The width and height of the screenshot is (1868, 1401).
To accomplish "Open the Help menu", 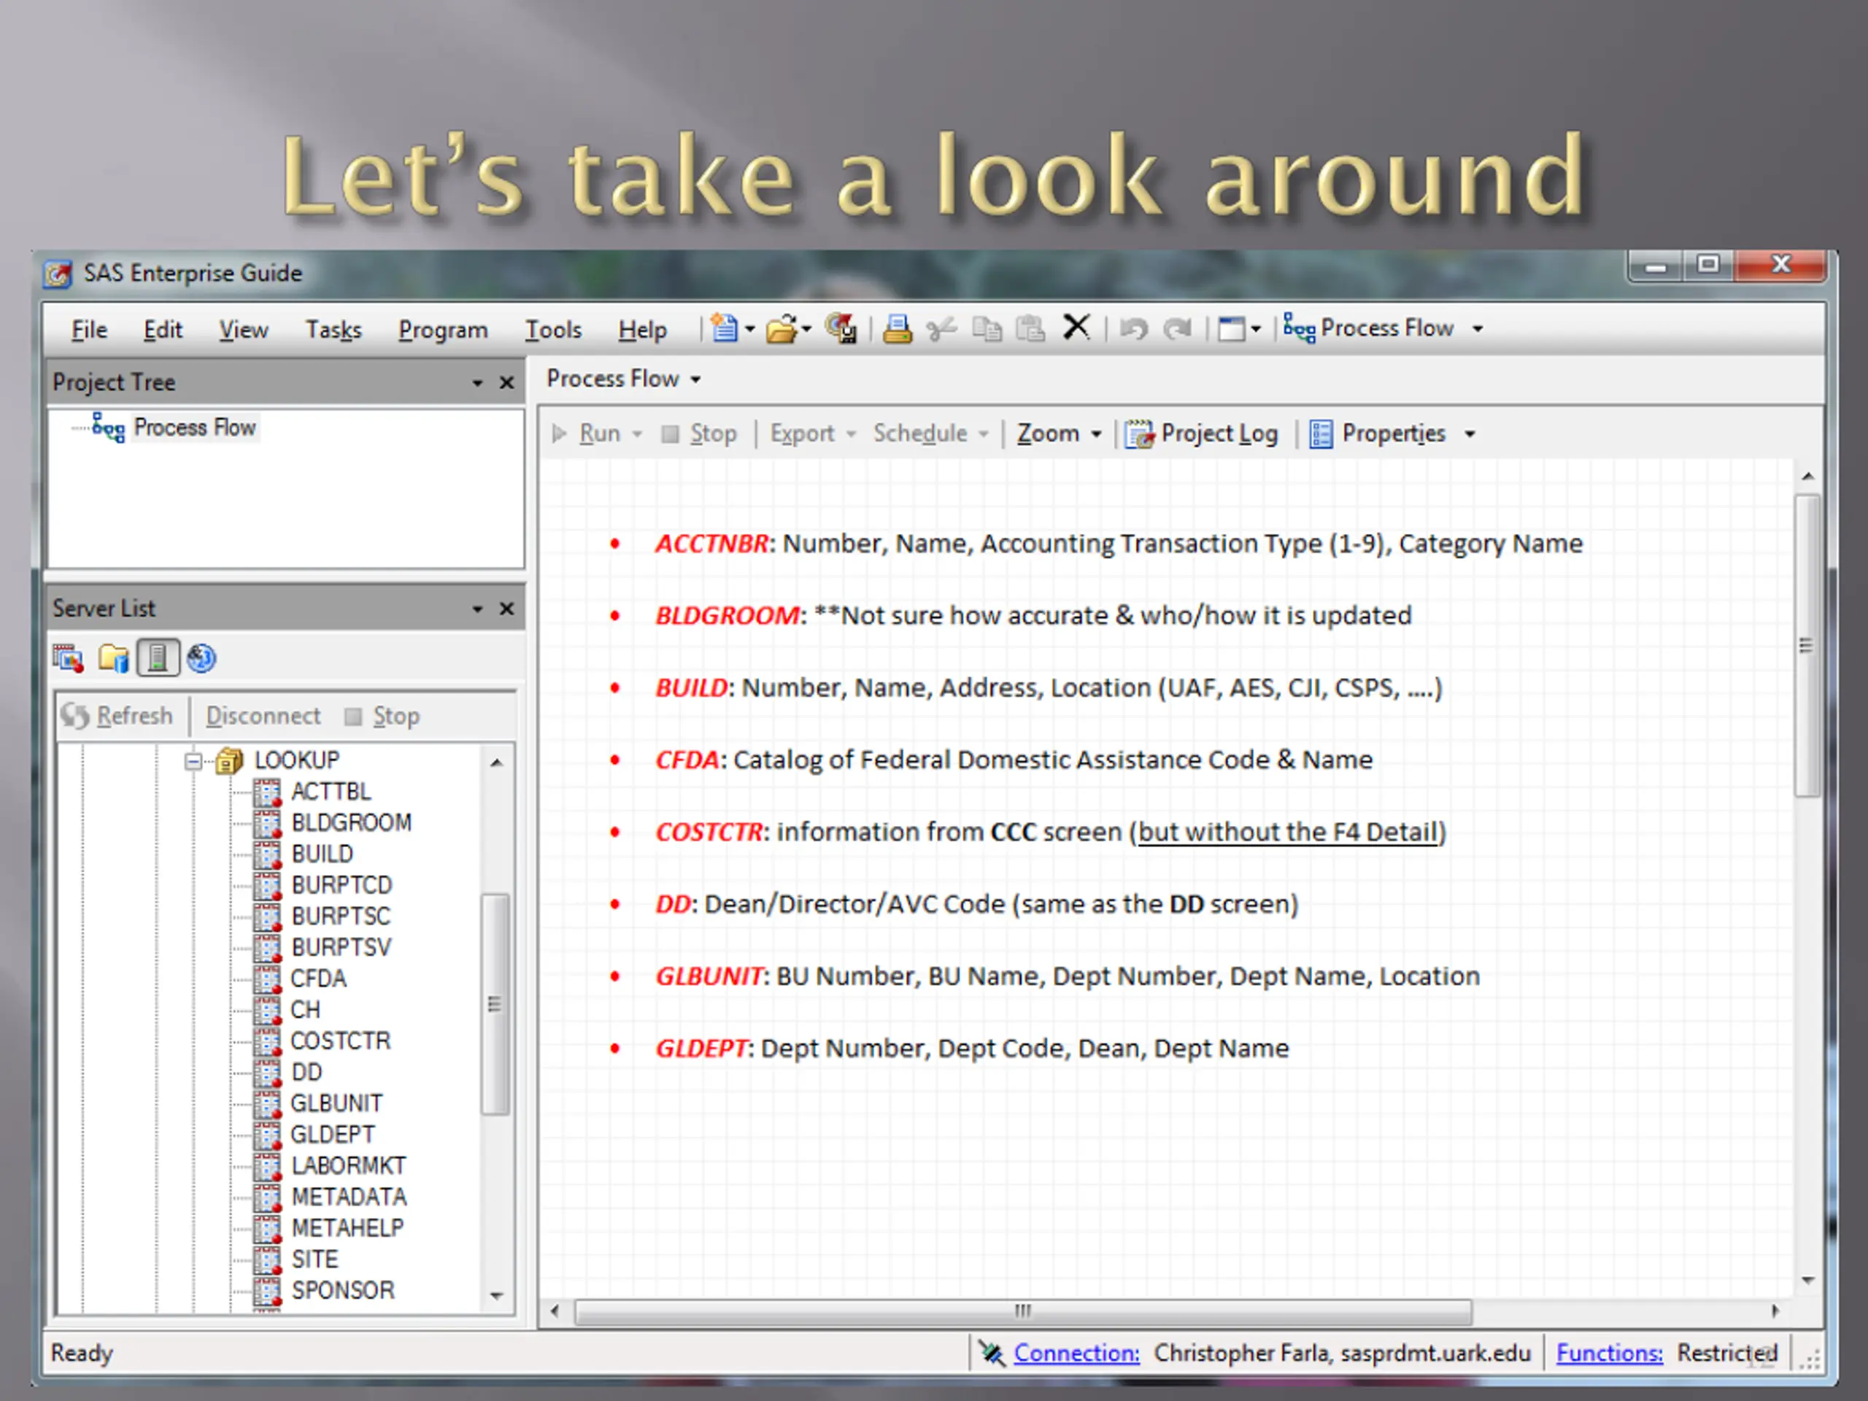I will pyautogui.click(x=643, y=331).
